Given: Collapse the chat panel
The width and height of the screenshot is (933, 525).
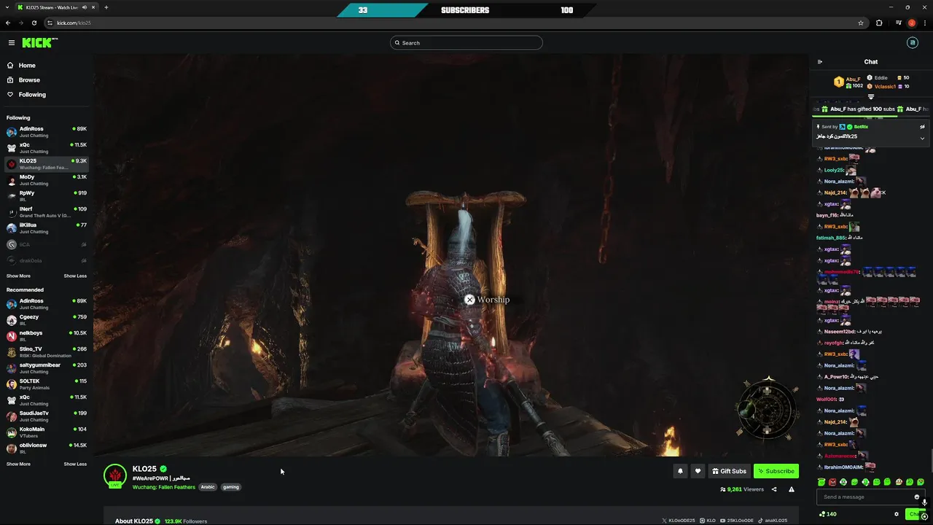Looking at the screenshot, I should coord(820,62).
